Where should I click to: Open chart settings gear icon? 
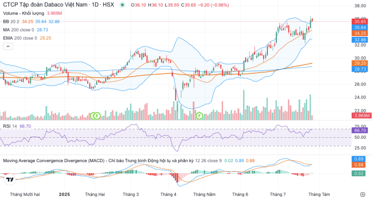point(362,194)
